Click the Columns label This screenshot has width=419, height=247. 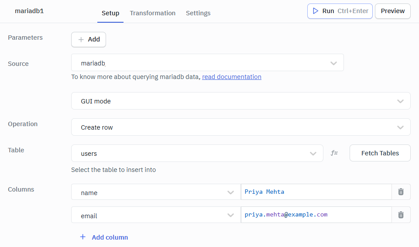click(21, 189)
